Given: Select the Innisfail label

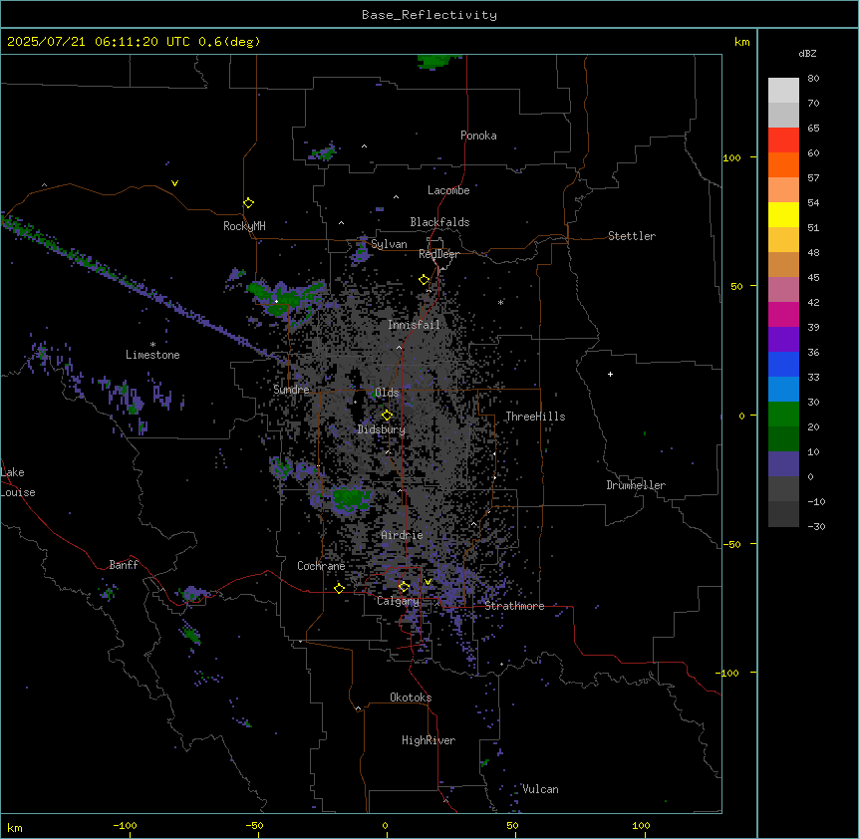Looking at the screenshot, I should [x=414, y=325].
